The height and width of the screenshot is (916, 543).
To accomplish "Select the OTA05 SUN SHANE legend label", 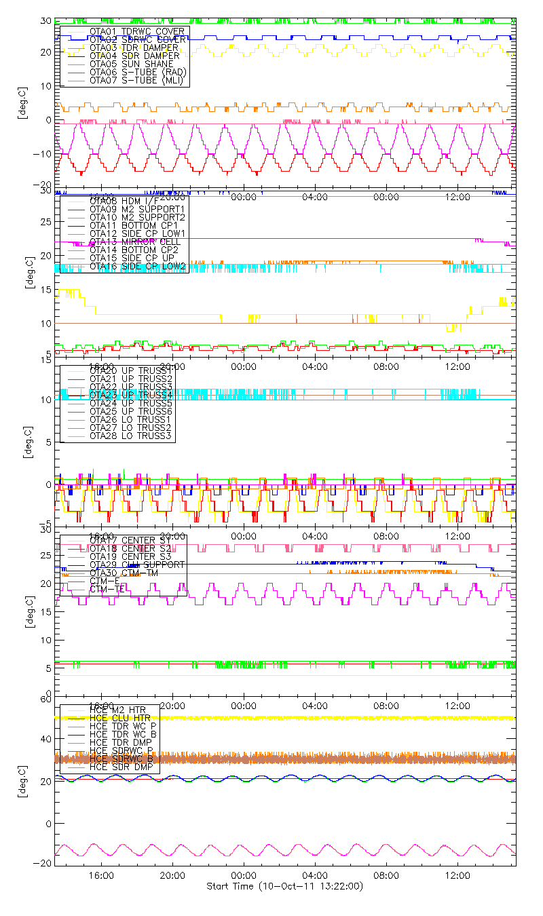I will coord(129,64).
